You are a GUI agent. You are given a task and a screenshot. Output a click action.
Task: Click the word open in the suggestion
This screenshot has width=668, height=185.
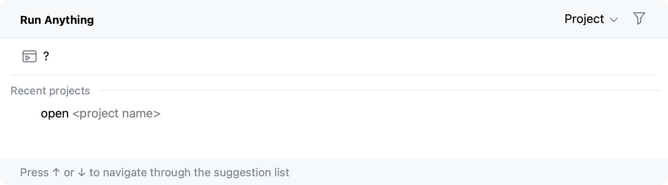tap(55, 114)
